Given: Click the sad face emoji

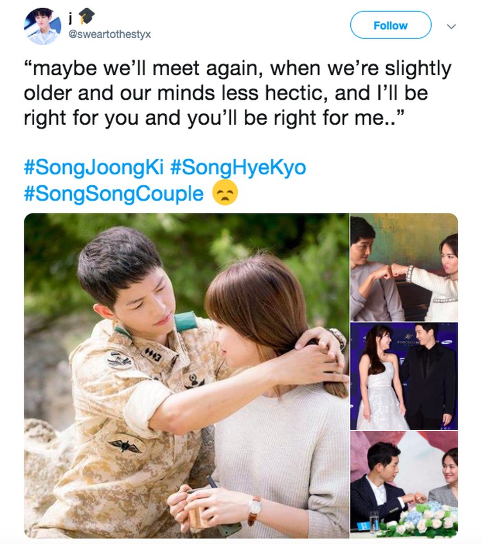Looking at the screenshot, I should pyautogui.click(x=225, y=193).
